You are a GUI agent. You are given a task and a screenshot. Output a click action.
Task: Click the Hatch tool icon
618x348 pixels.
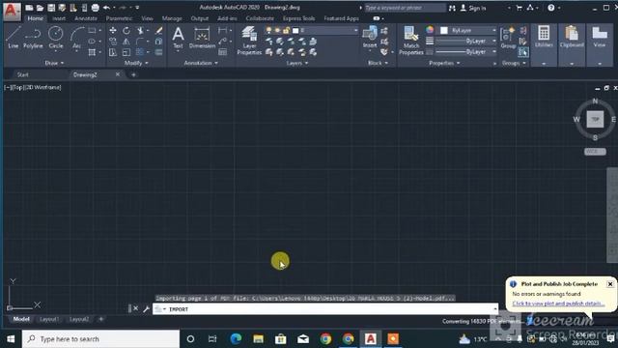(92, 52)
